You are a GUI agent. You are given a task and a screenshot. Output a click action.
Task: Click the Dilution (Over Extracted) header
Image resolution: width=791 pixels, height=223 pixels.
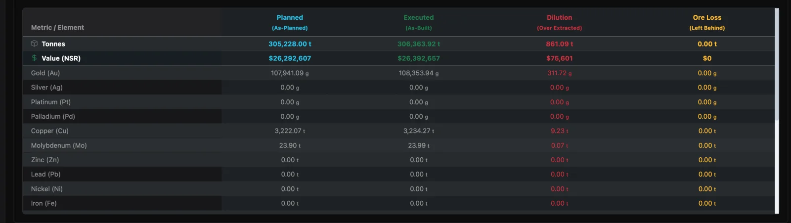tap(560, 22)
